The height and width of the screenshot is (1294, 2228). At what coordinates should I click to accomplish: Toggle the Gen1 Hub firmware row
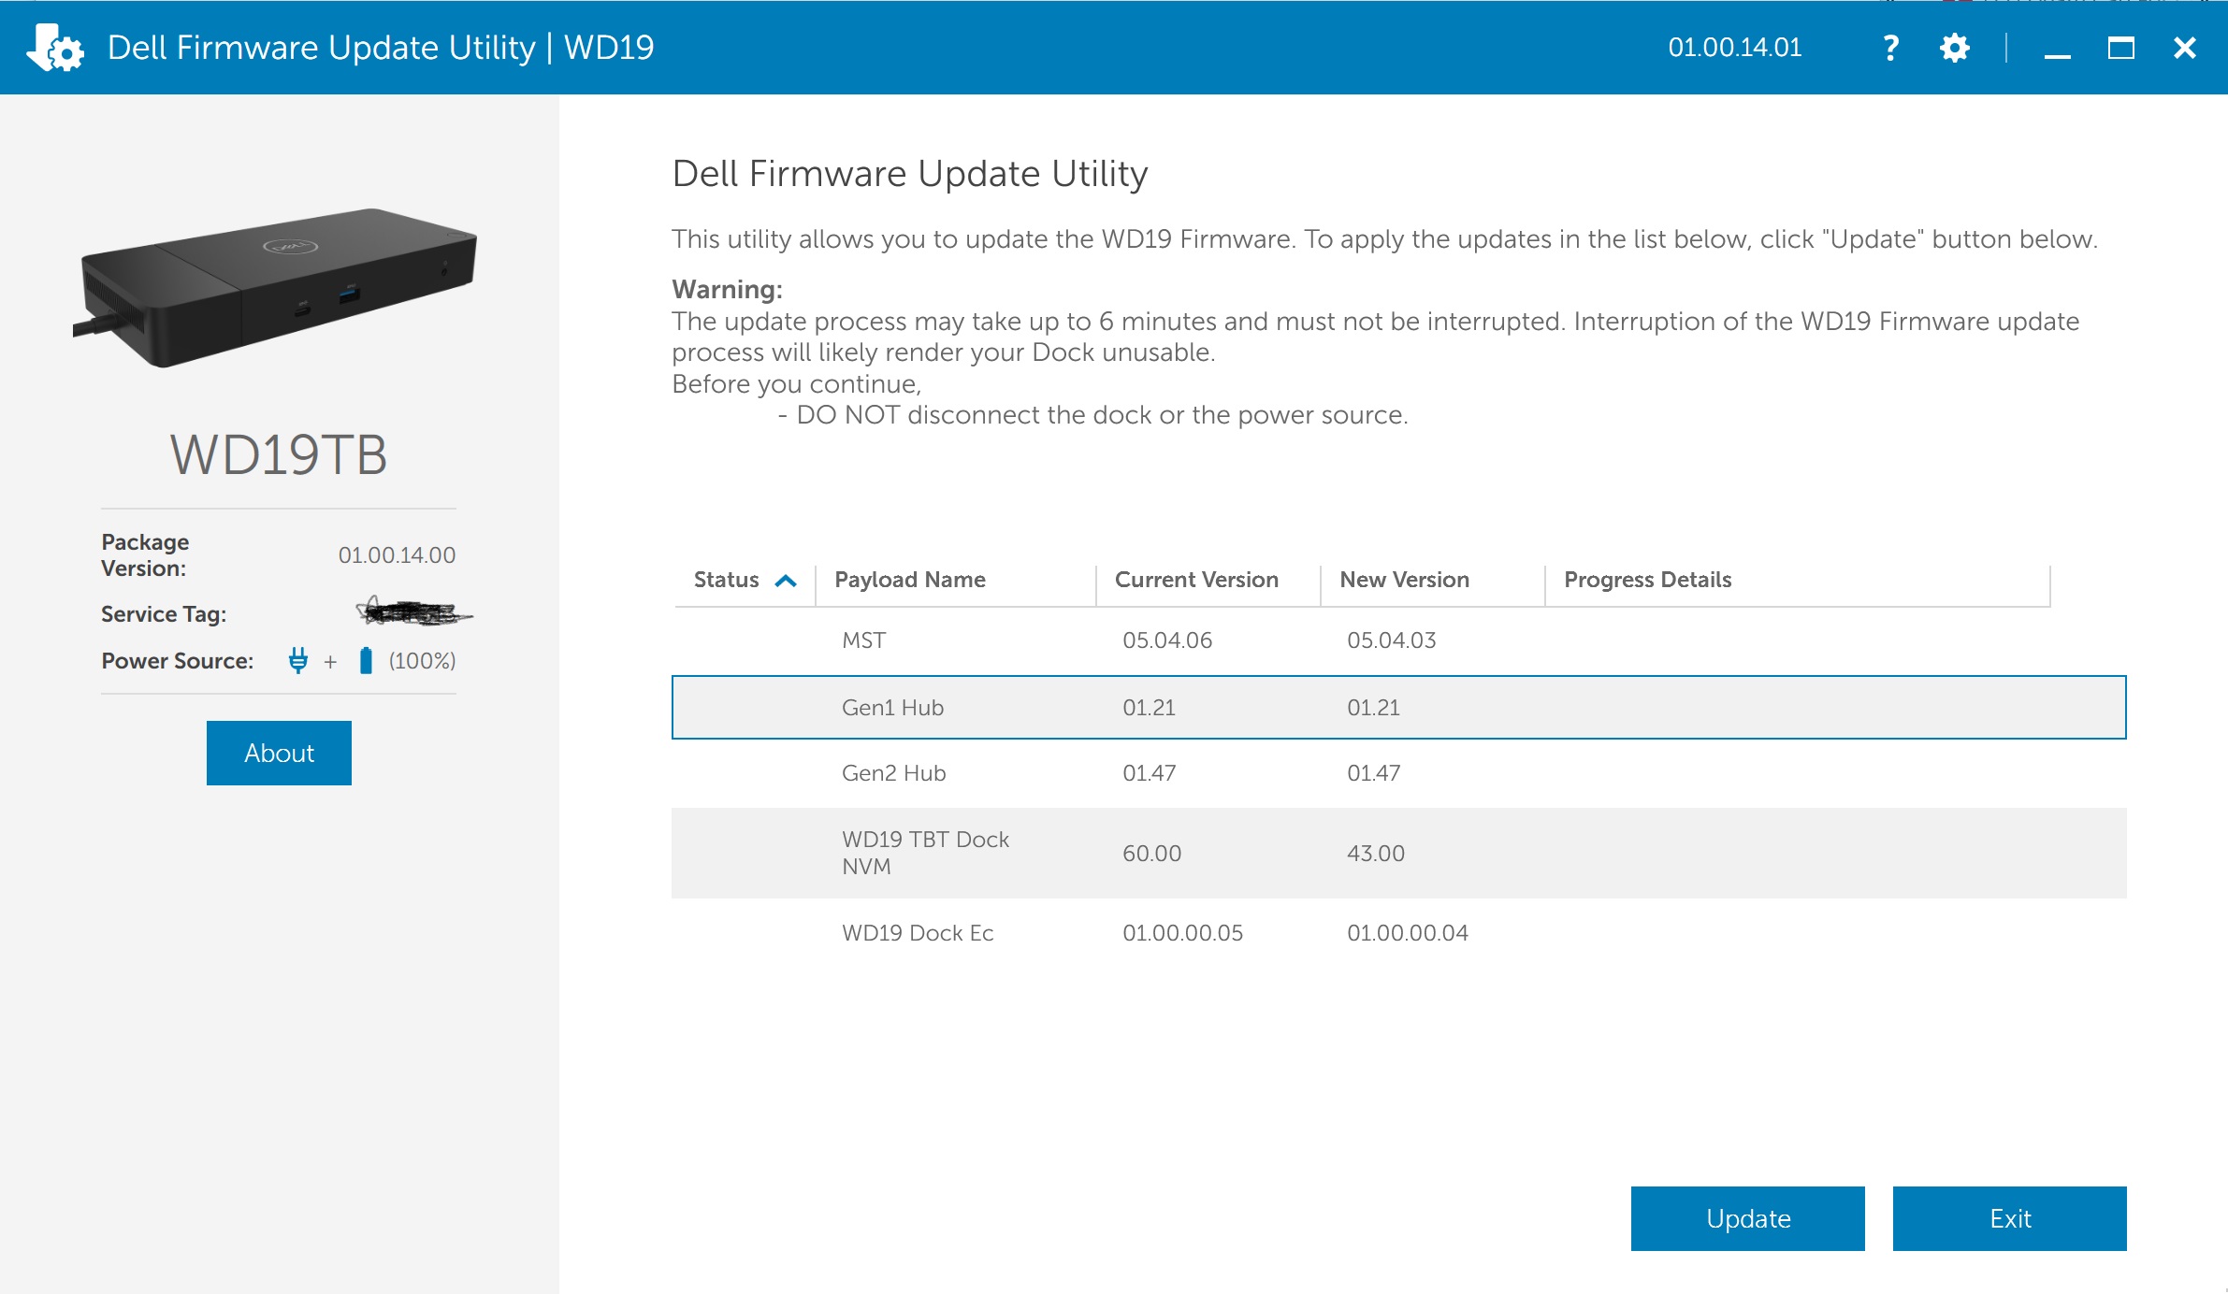(1399, 706)
